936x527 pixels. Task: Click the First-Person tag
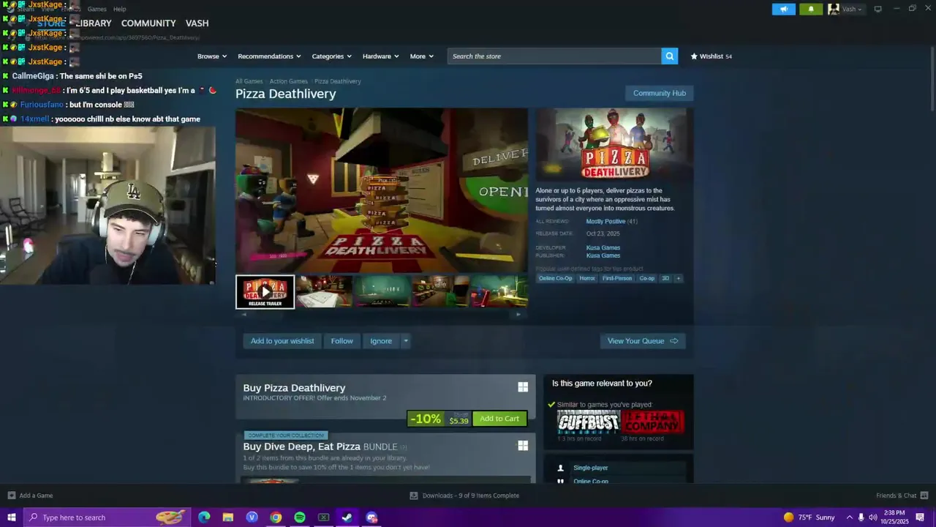pos(617,278)
